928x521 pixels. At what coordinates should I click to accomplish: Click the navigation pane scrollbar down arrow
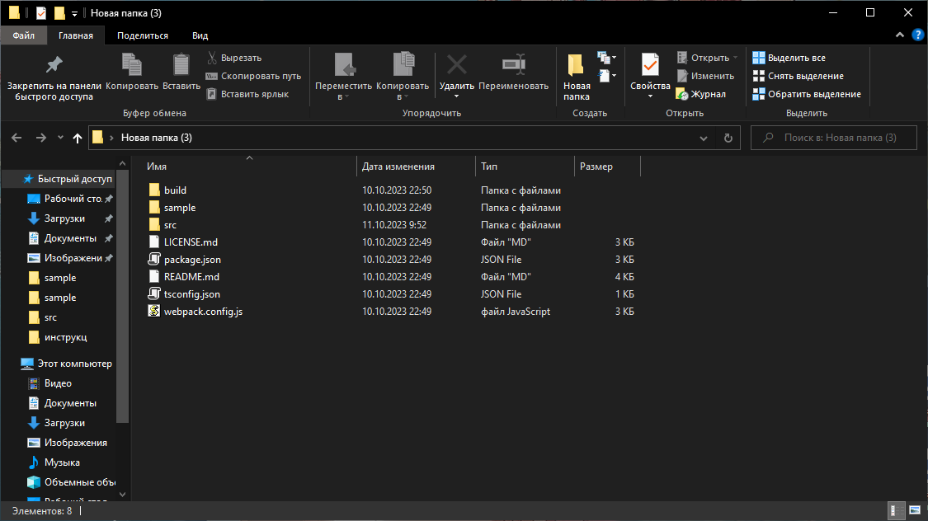point(123,494)
